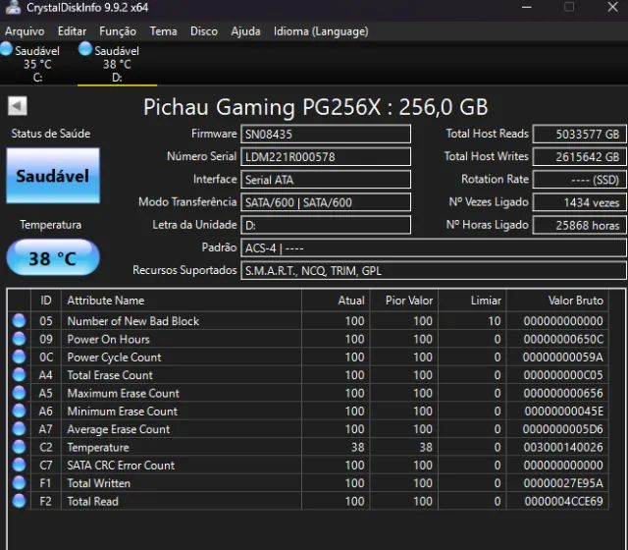
Task: Click status orb for Average Erase Count row
Action: click(19, 429)
